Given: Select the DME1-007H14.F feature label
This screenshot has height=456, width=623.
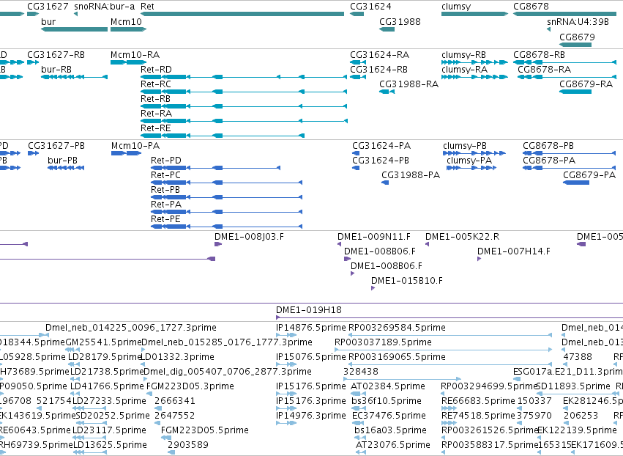Looking at the screenshot, I should (x=514, y=251).
